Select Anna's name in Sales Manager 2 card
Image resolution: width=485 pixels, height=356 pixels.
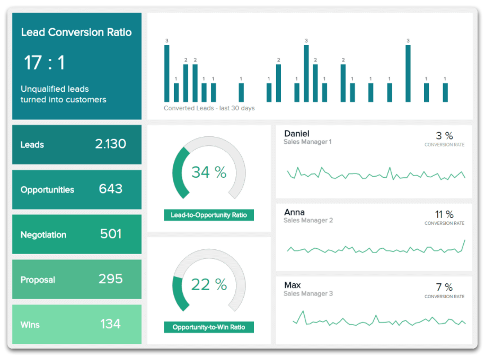click(x=294, y=212)
